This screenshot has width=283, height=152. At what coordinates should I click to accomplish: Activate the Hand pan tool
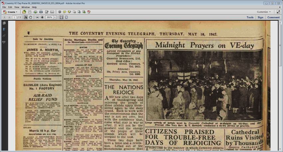click(31, 17)
